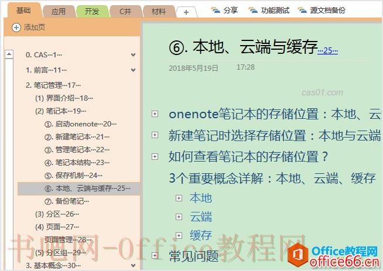Click the notebook icon beside 源文档备份
383x271 pixels.
302,11
